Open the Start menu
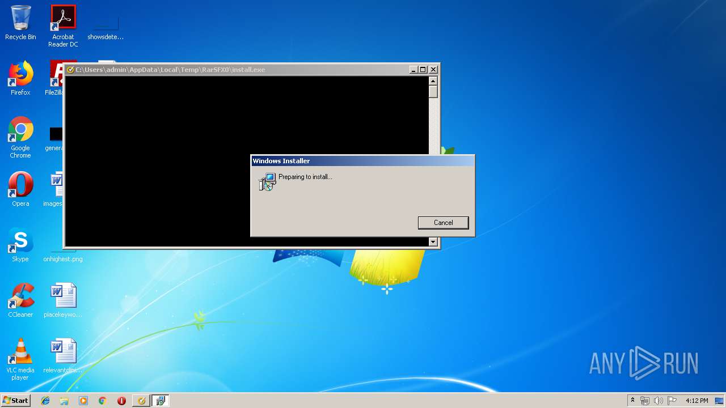This screenshot has width=726, height=408. pyautogui.click(x=15, y=401)
